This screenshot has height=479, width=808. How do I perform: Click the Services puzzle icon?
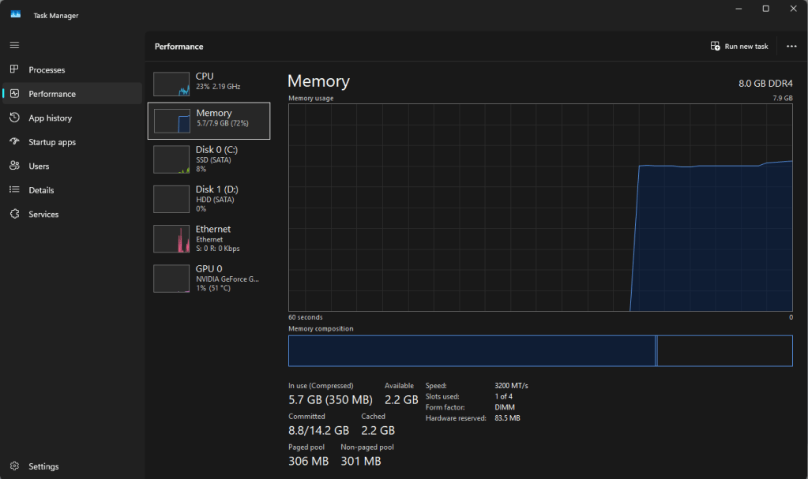[14, 214]
